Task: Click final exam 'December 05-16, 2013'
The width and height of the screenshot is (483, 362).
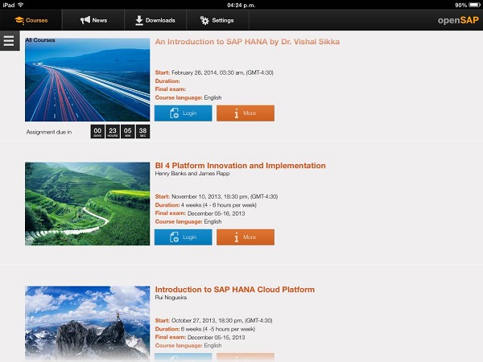Action: point(217,213)
